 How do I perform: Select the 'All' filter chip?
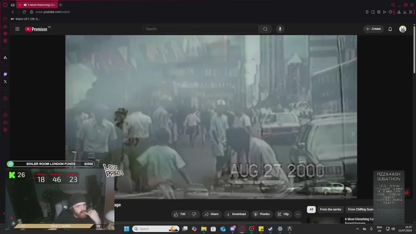tap(311, 210)
